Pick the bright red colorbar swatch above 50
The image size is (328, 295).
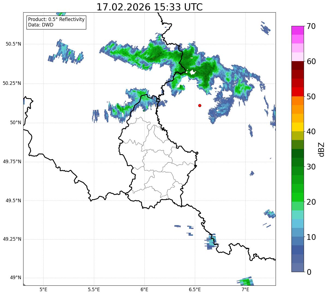tap(297, 92)
